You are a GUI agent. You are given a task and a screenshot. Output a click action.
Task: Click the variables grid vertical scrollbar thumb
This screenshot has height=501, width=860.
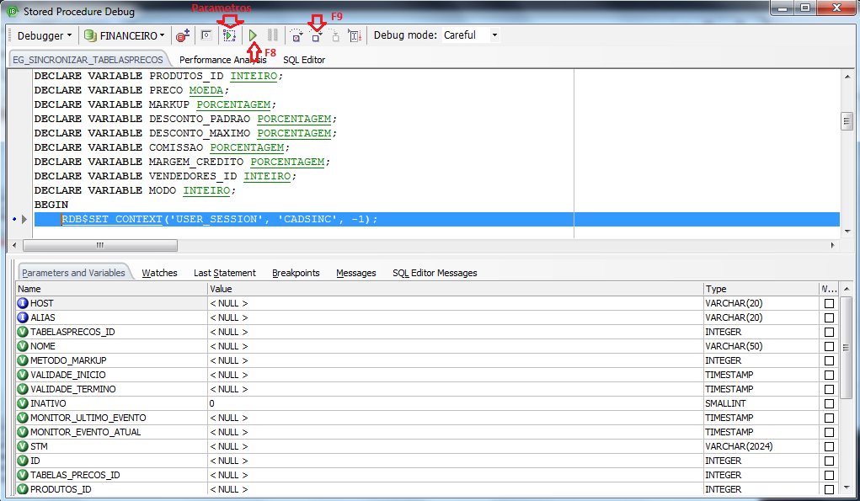click(x=847, y=348)
